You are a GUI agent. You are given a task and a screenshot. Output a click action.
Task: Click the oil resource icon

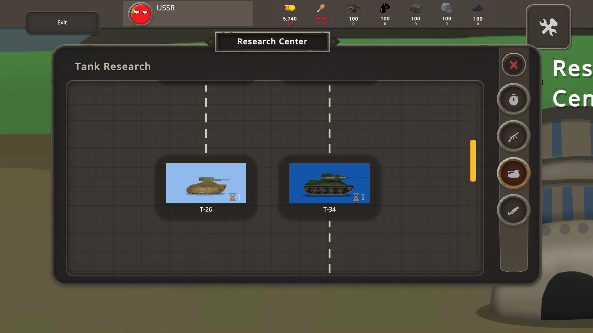385,8
